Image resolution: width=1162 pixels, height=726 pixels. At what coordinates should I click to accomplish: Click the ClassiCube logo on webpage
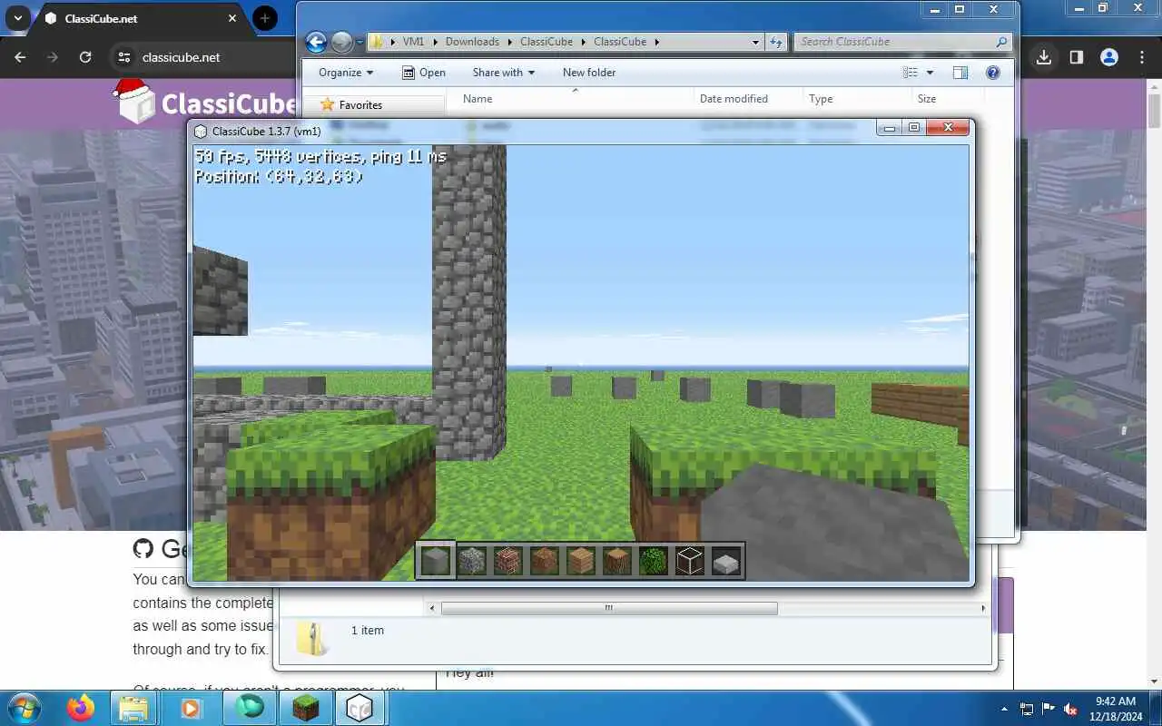207,102
